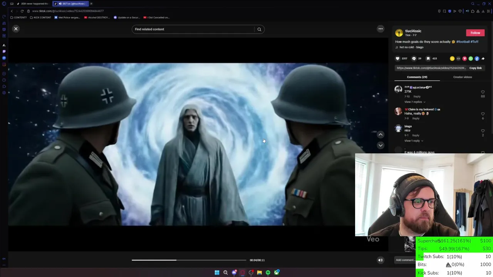Like the video with heart icon
The width and height of the screenshot is (493, 277).
coord(398,58)
